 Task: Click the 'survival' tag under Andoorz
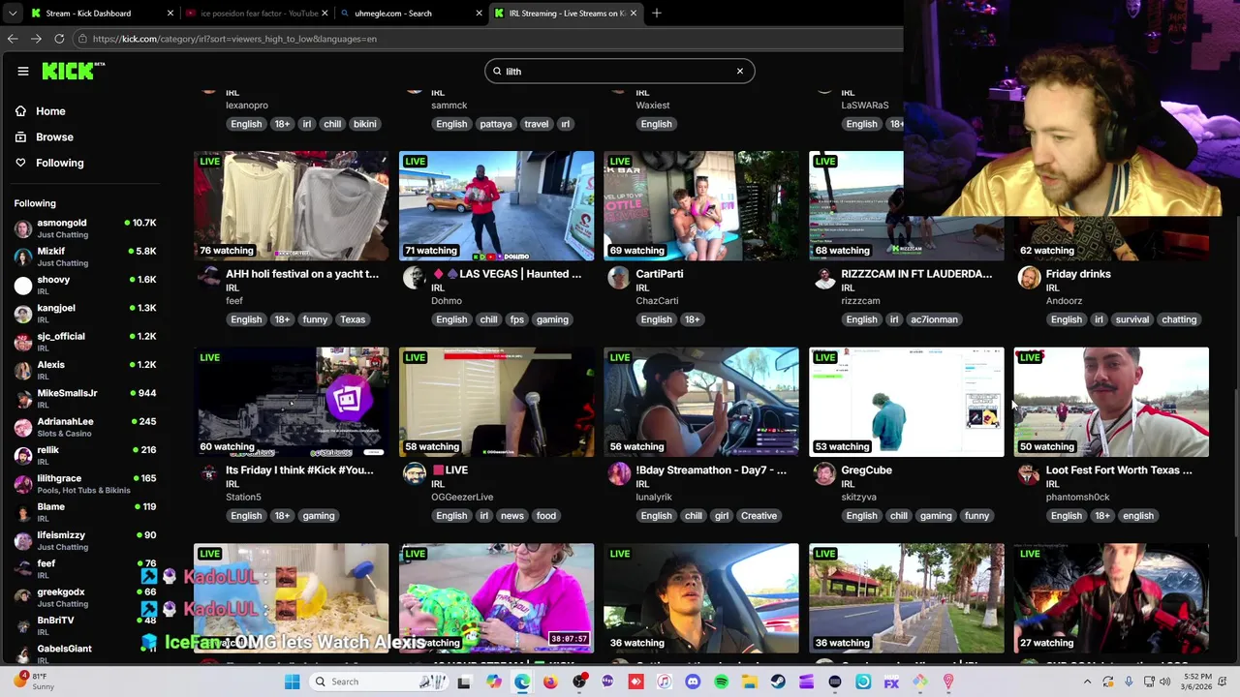pyautogui.click(x=1131, y=319)
